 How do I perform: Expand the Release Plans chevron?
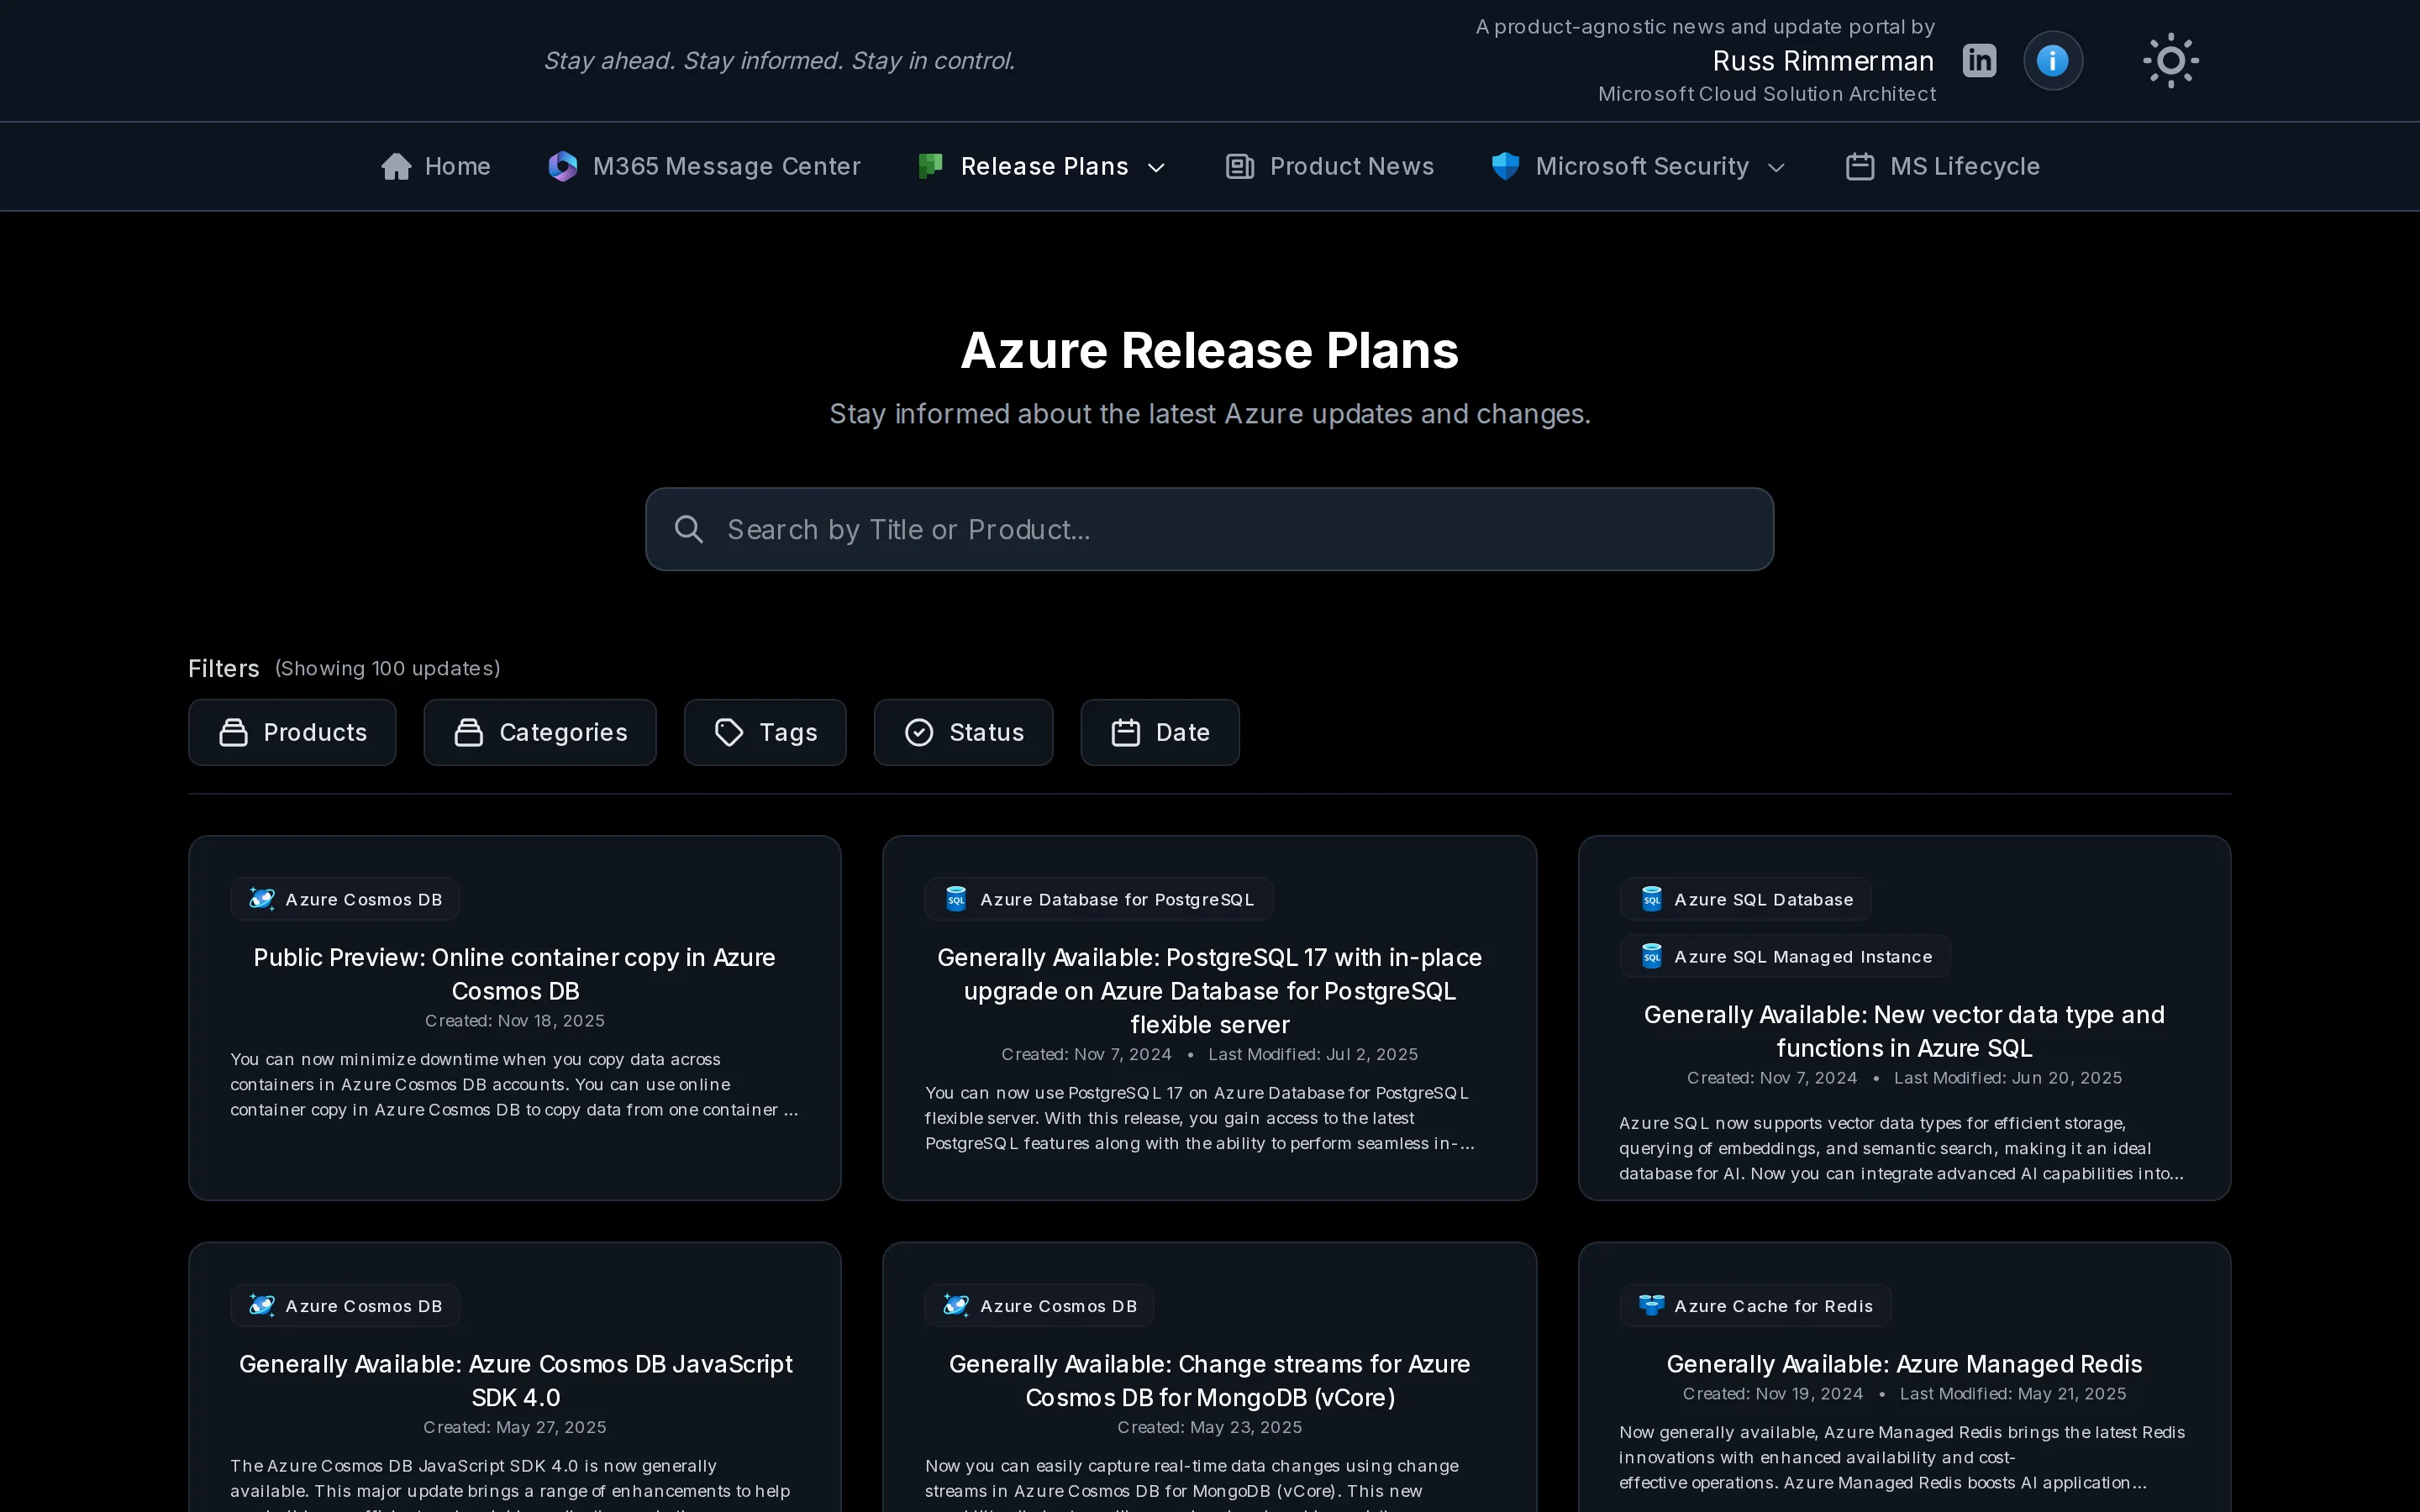pos(1156,167)
